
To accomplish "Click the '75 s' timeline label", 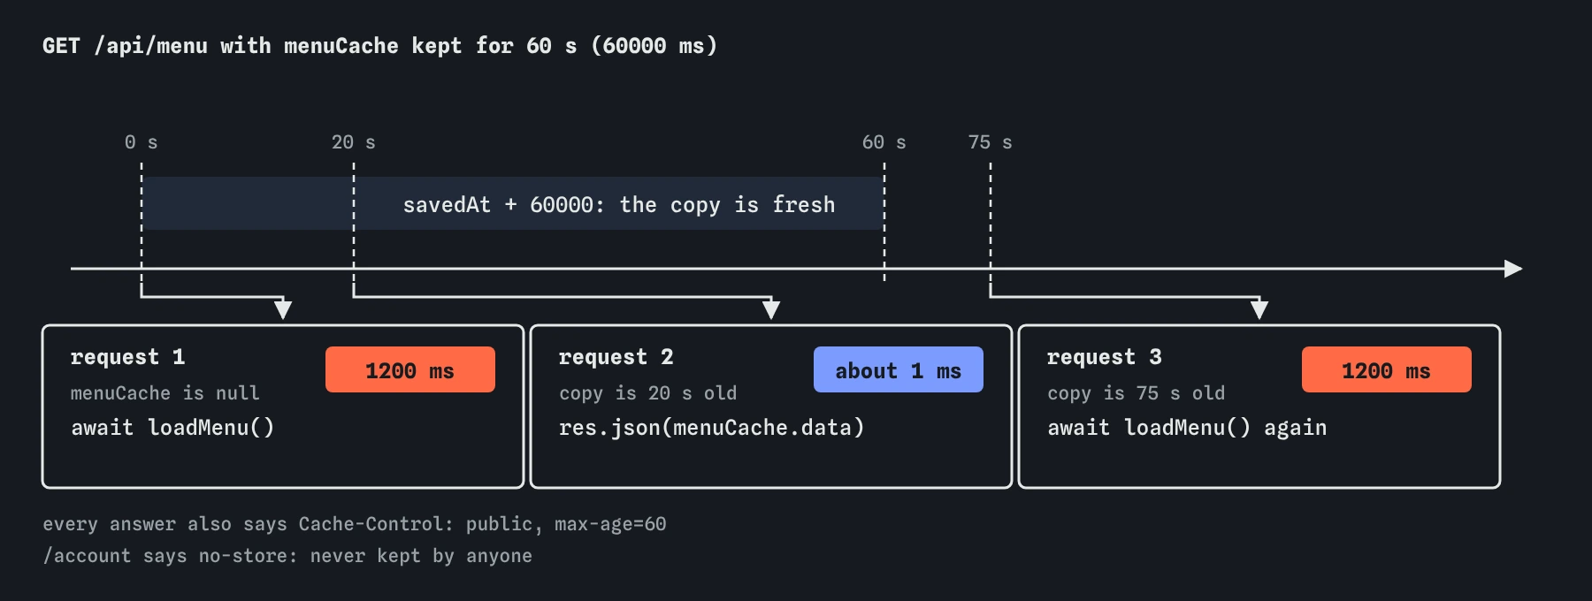I will pyautogui.click(x=991, y=142).
